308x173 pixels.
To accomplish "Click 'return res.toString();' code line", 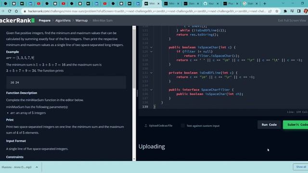I will (x=197, y=35).
